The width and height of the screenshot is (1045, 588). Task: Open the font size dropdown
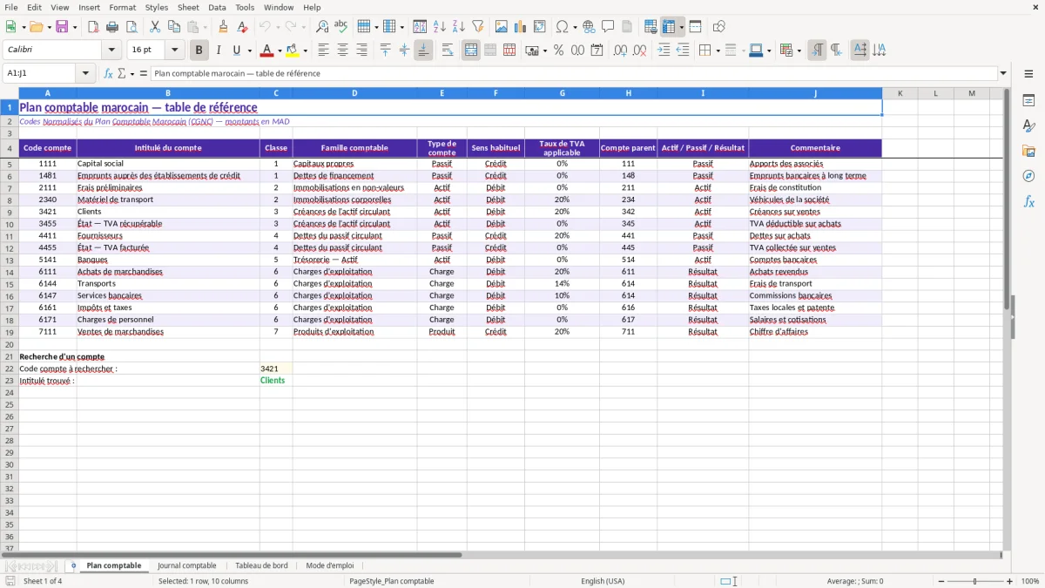(174, 51)
